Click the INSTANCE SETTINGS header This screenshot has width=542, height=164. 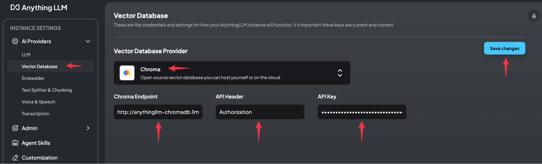(36, 28)
